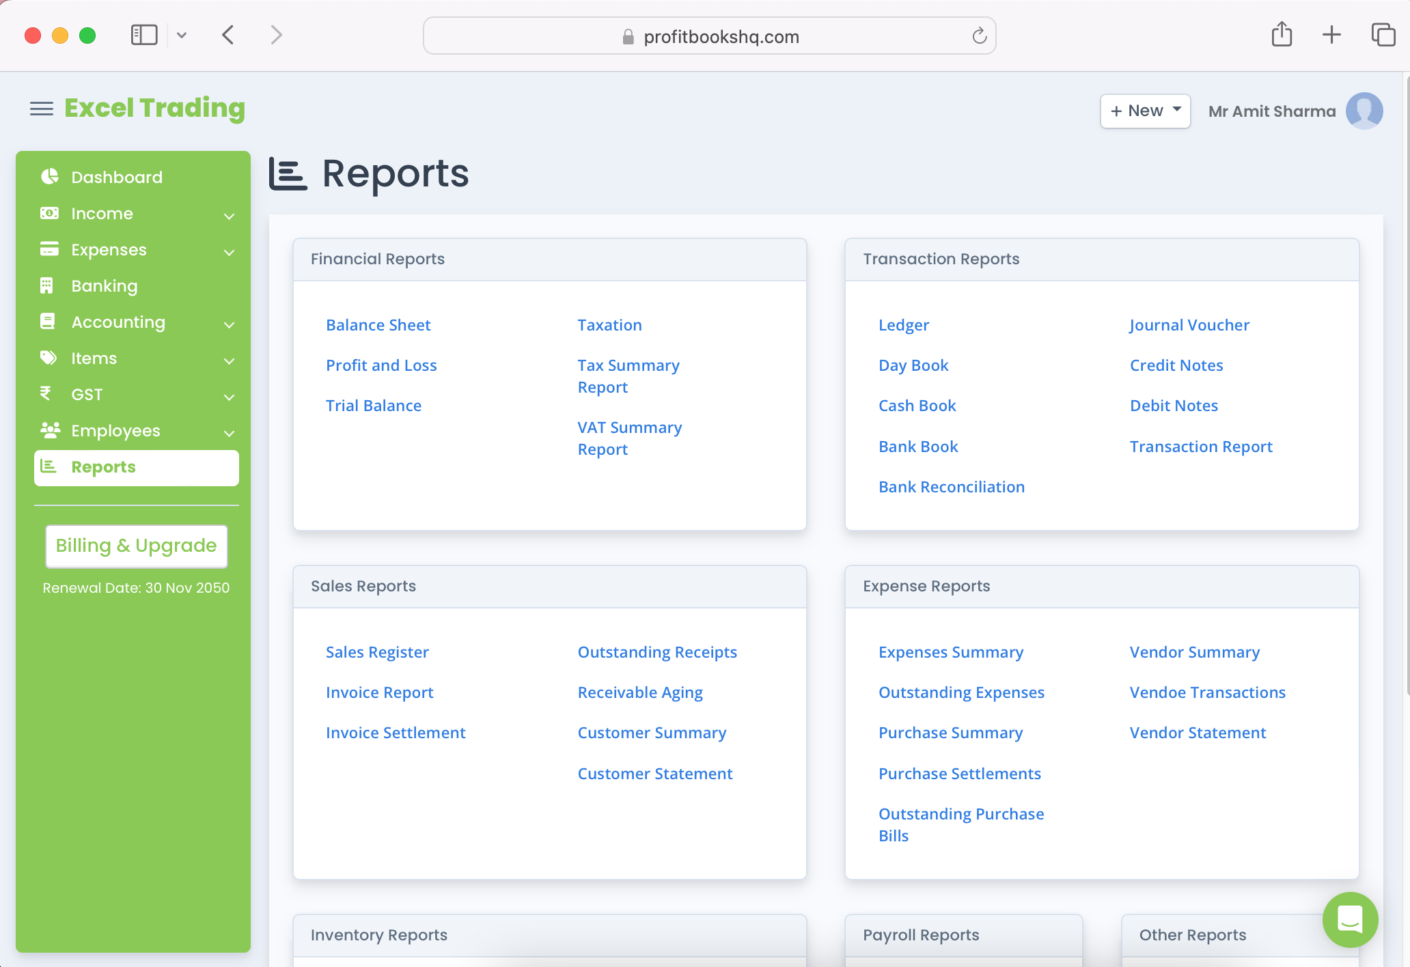The width and height of the screenshot is (1410, 967).
Task: Click the Reports chart icon in sidebar
Action: 49,466
